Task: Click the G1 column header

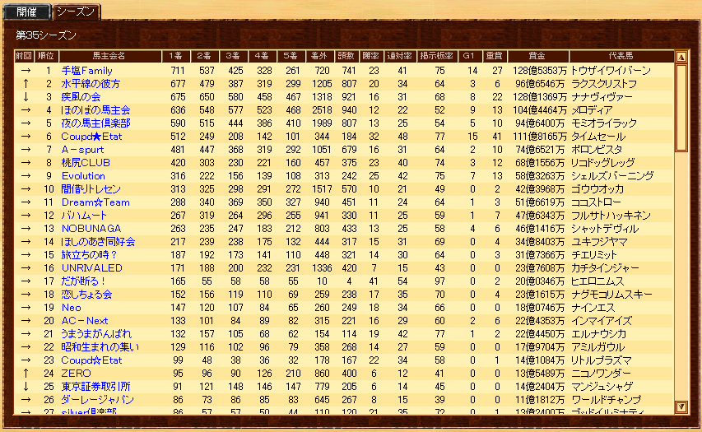Action: 469,56
